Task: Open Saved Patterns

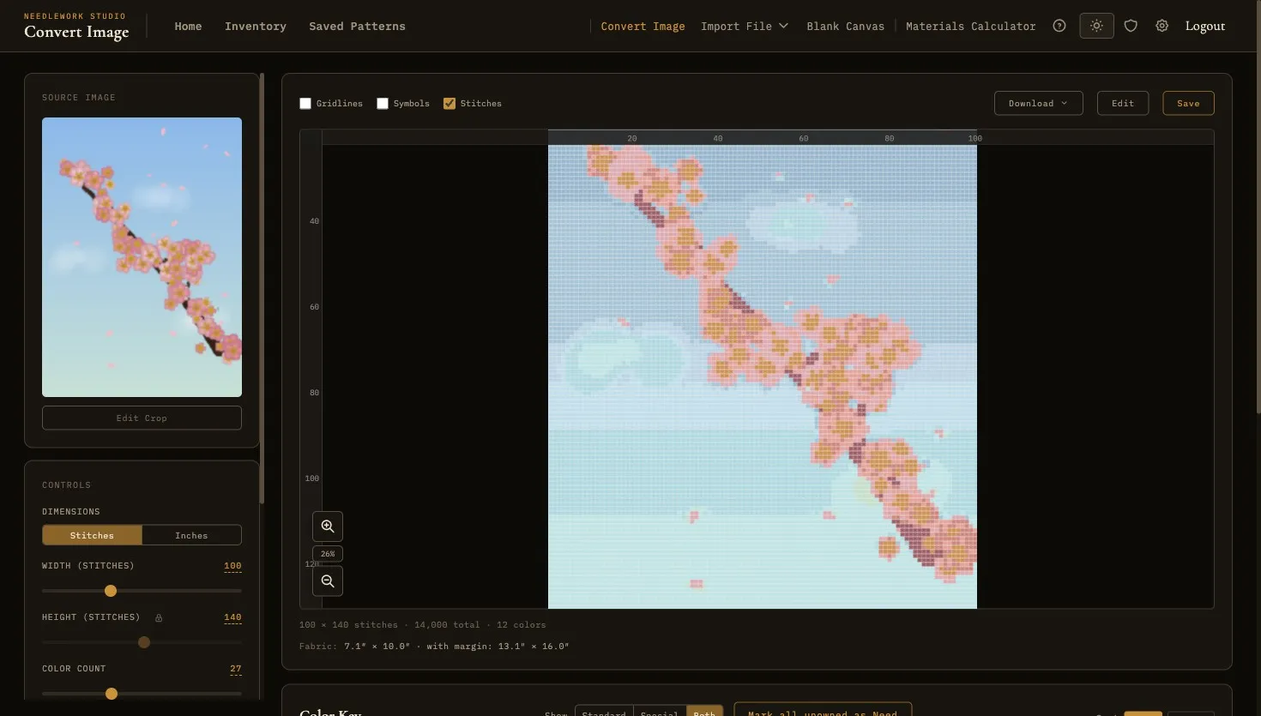Action: [357, 26]
